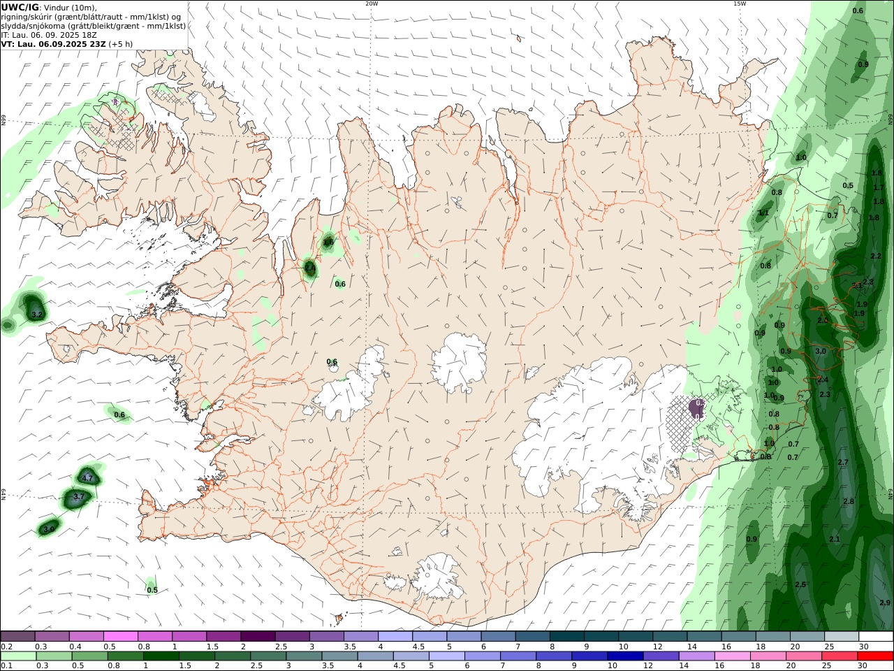
Task: Click the UWC/IG title text
Action: click(20, 7)
